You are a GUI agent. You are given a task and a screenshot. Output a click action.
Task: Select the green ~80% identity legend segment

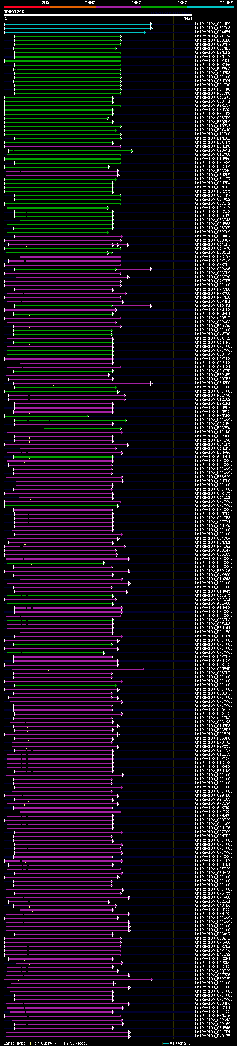(164, 7)
